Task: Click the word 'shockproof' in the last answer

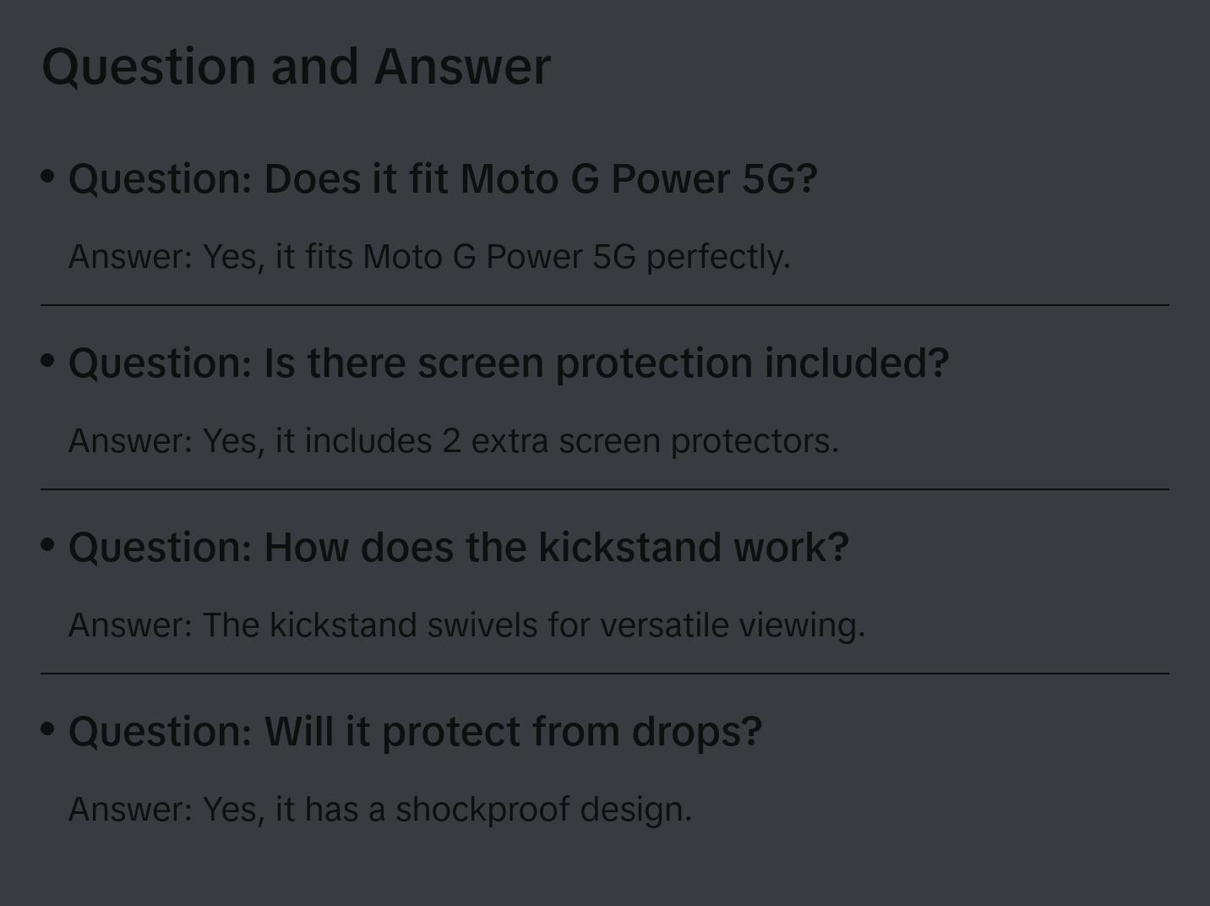Action: (482, 810)
